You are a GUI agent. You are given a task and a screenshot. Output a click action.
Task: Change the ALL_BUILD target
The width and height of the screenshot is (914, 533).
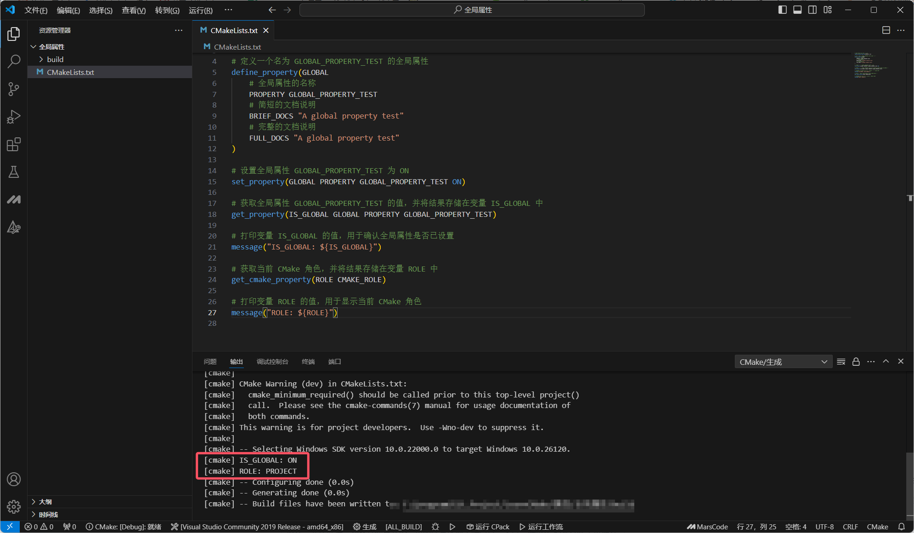404,527
